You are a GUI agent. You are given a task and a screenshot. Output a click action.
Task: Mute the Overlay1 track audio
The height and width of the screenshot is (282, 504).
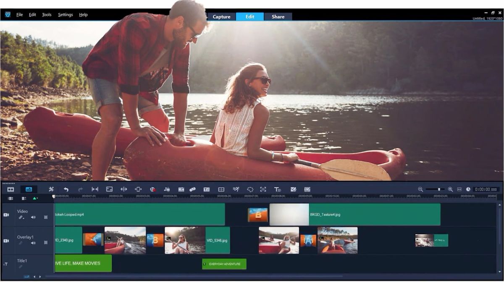(33, 243)
